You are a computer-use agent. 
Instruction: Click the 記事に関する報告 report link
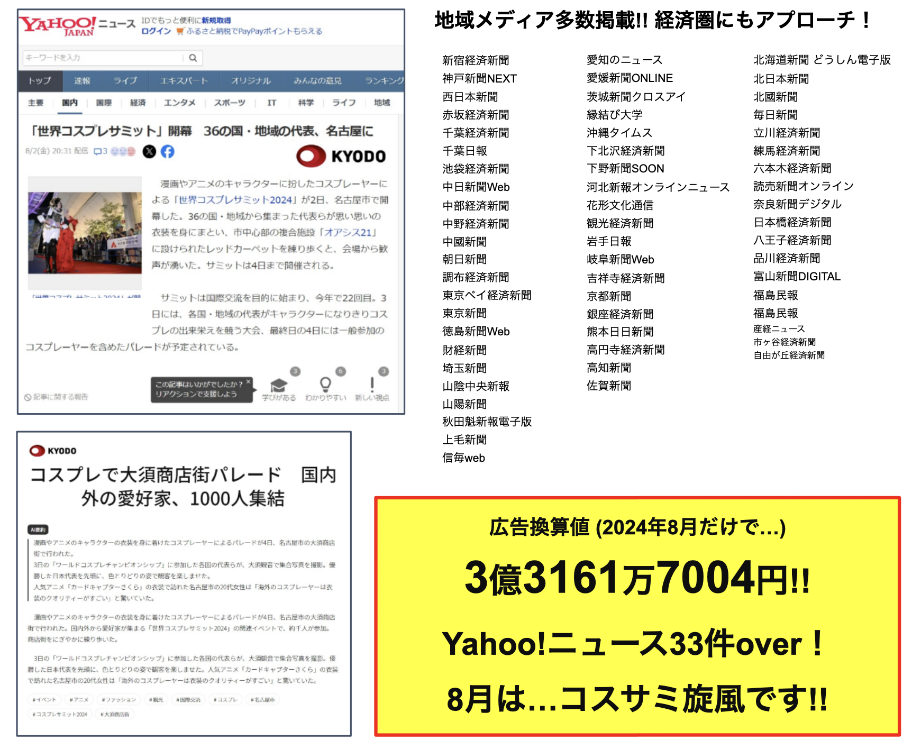[x=57, y=397]
